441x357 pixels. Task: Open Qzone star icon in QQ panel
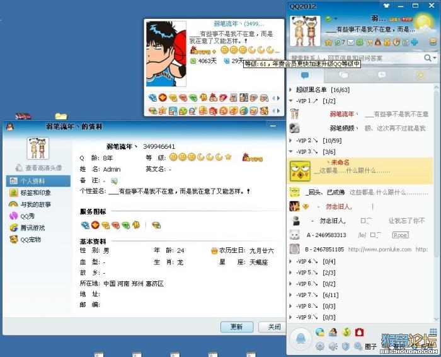(x=328, y=42)
